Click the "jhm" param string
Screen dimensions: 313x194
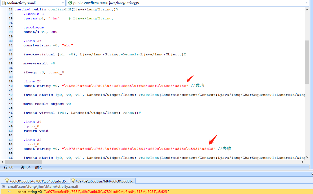(x=54, y=18)
